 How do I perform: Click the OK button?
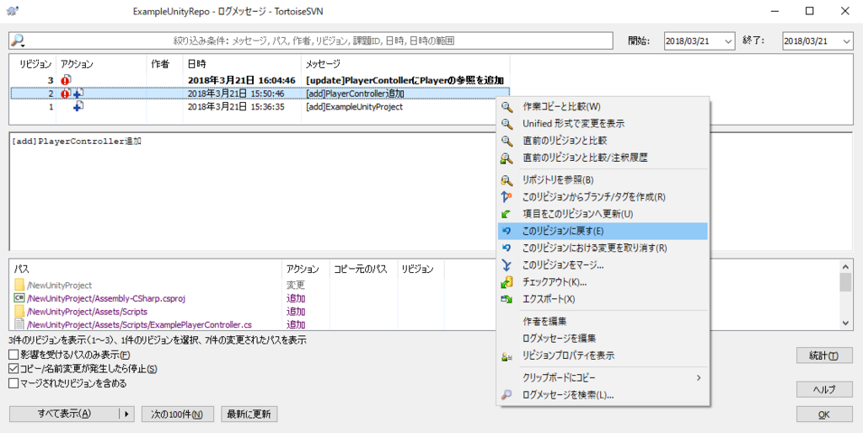click(x=824, y=414)
